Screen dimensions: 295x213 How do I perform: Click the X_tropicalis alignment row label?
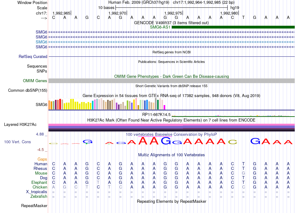(37, 192)
